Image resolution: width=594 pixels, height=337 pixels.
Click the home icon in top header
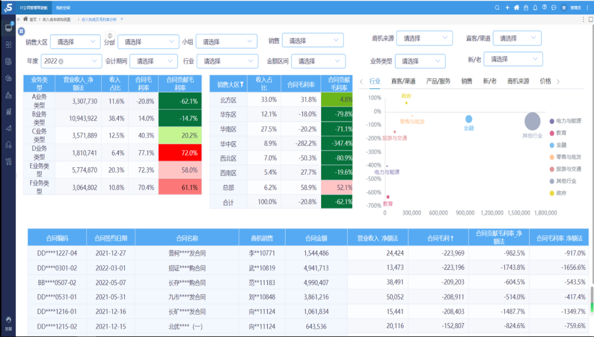coord(516,8)
